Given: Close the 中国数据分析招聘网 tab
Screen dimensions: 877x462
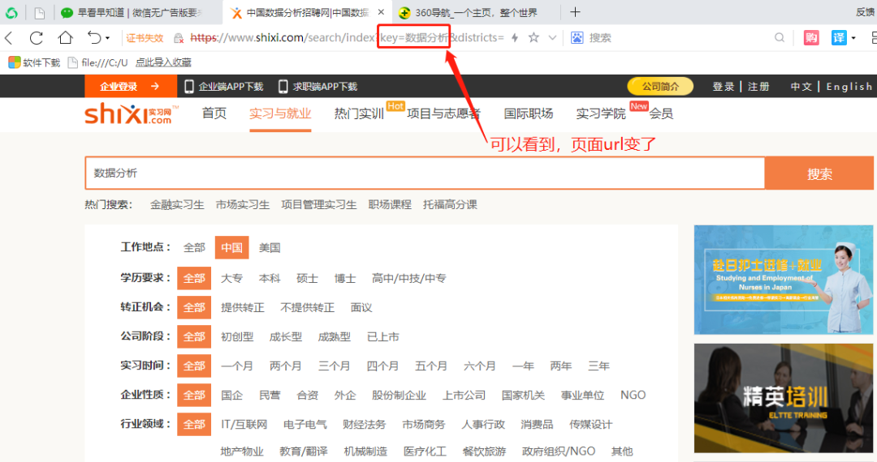Looking at the screenshot, I should pos(381,11).
